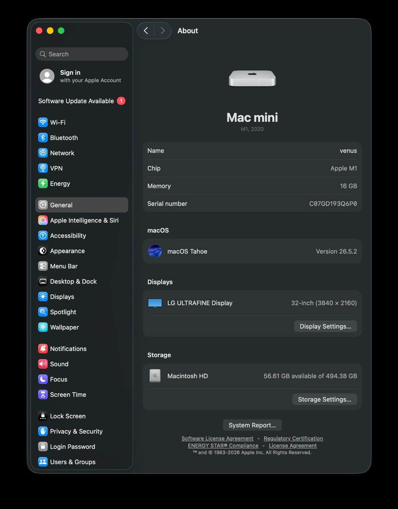Click the Macintosh HD drive icon
Screen dimensions: 398x509
[x=155, y=376]
